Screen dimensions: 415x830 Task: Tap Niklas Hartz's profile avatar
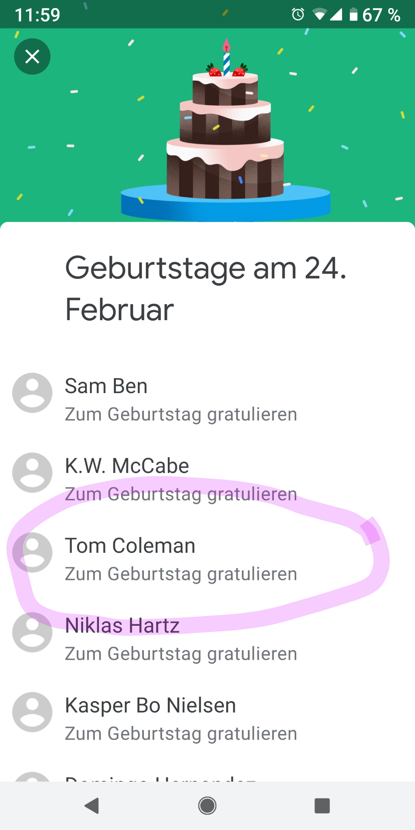click(32, 632)
